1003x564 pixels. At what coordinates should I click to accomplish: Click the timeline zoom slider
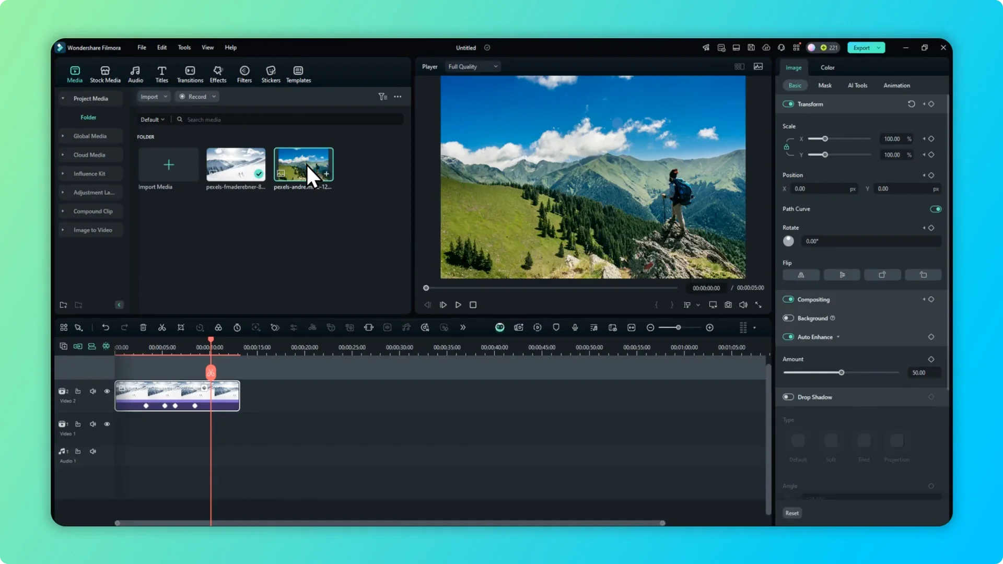678,327
